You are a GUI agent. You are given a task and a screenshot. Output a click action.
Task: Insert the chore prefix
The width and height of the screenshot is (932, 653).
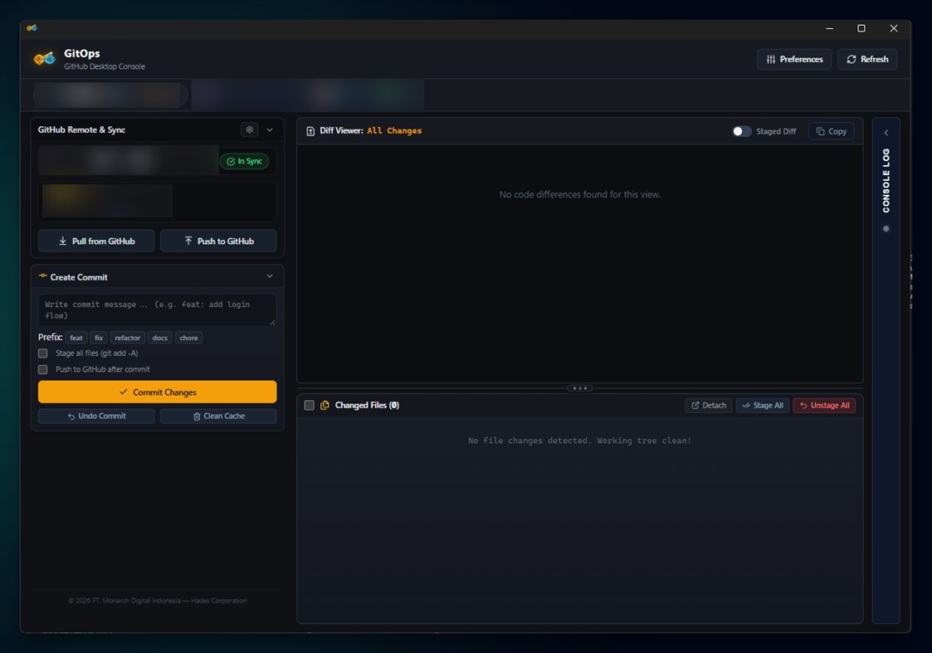188,338
